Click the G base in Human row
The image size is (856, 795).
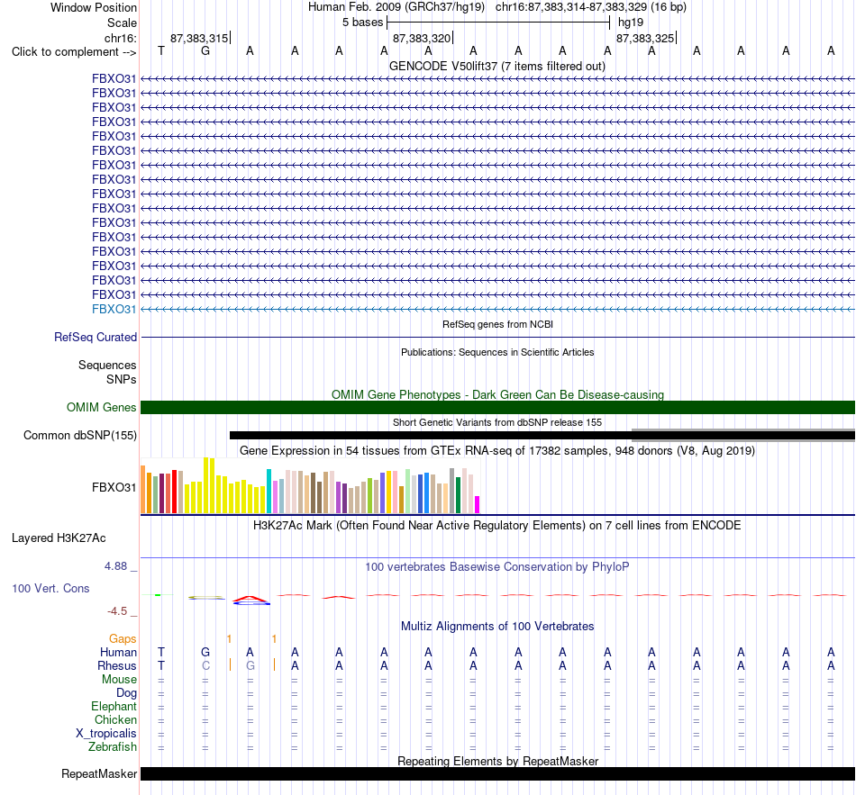205,652
